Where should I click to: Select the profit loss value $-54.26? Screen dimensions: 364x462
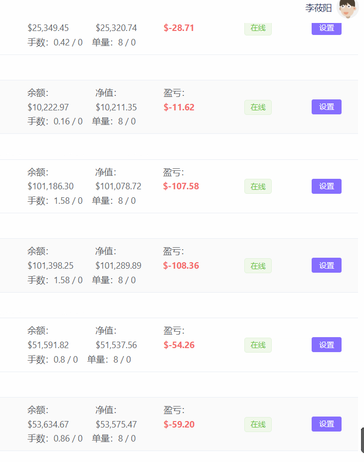(179, 345)
